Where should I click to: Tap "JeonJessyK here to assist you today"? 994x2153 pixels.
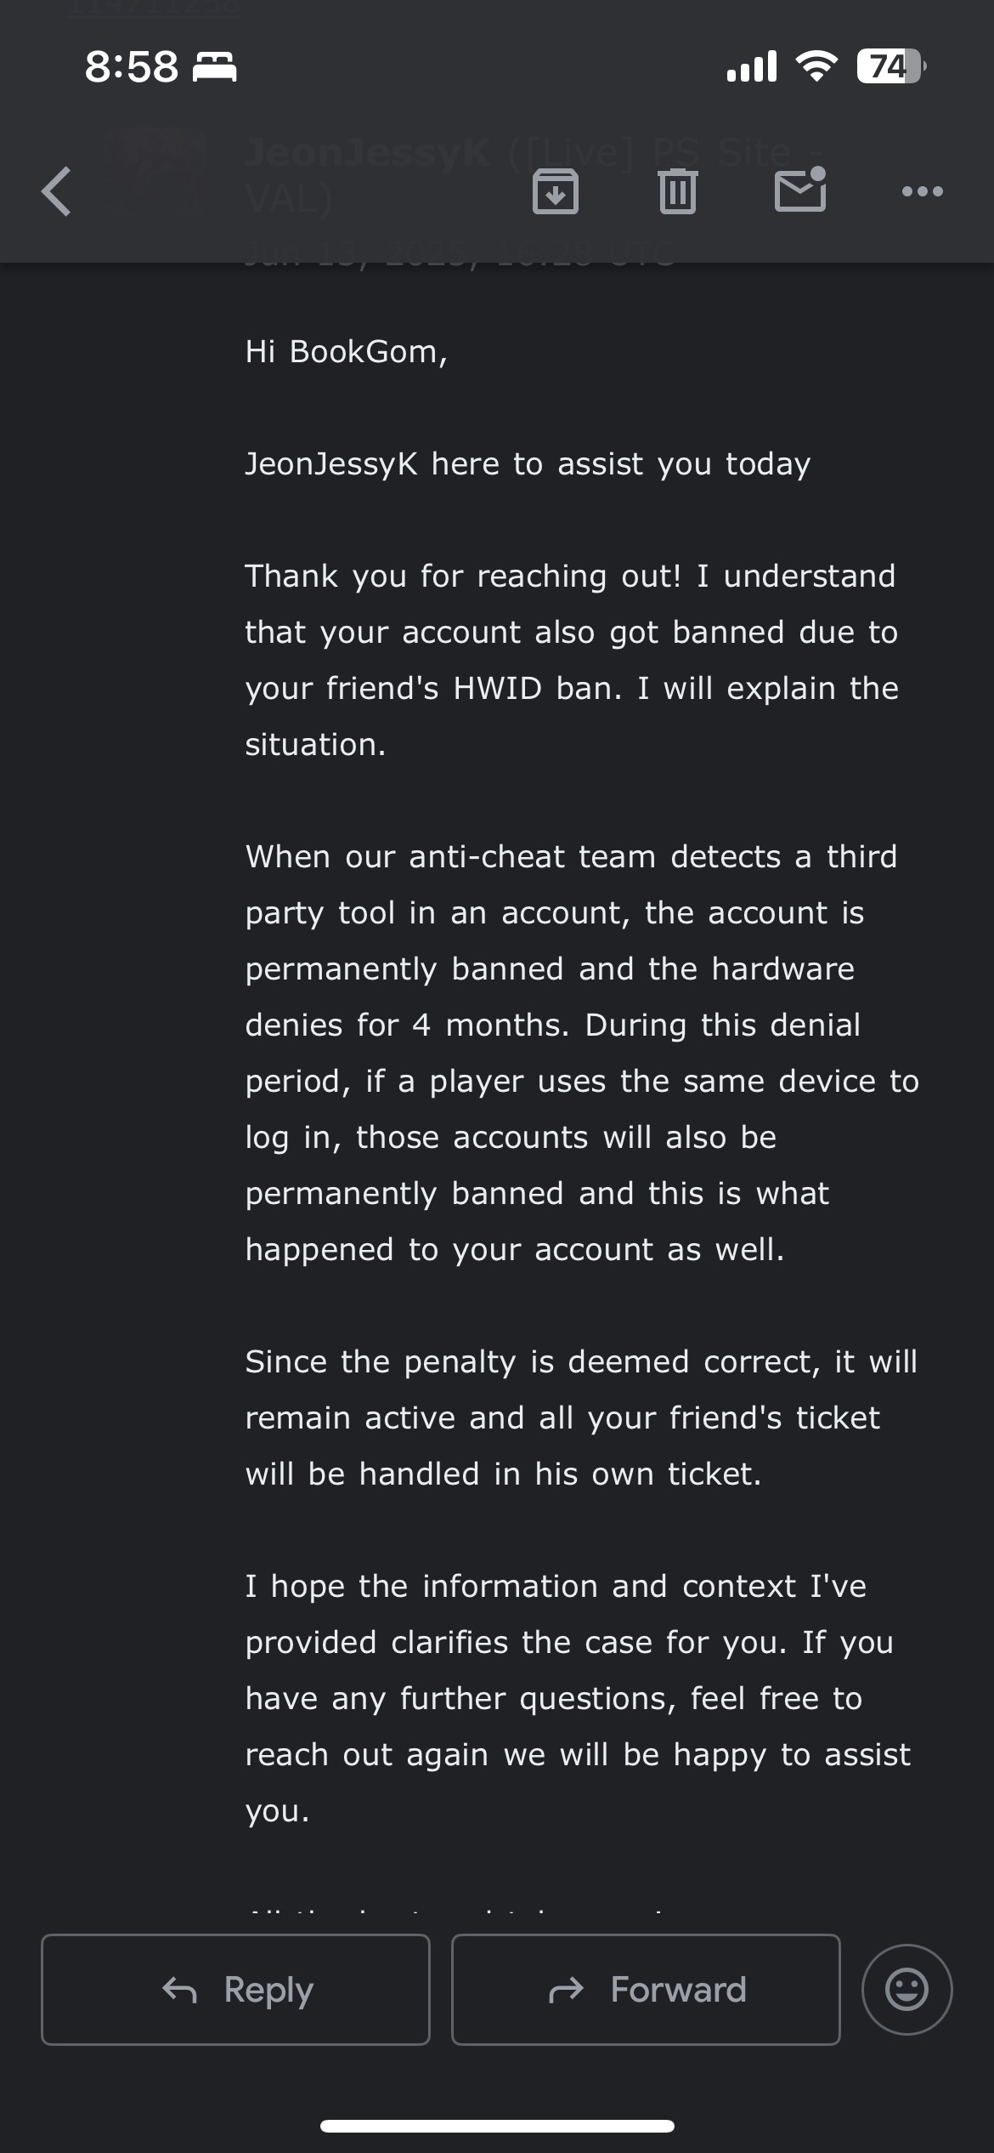(x=528, y=464)
